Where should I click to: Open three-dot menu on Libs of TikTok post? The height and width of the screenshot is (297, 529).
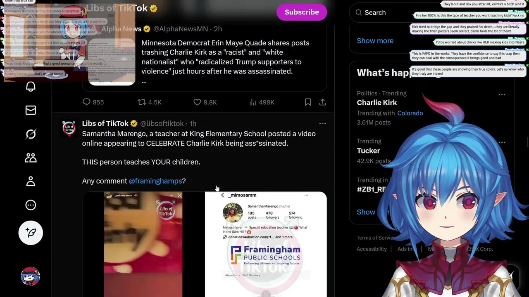click(323, 123)
